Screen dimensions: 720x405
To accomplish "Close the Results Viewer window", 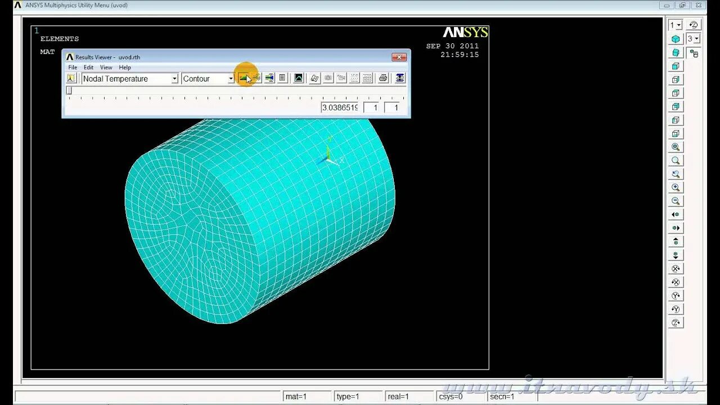I will (399, 57).
